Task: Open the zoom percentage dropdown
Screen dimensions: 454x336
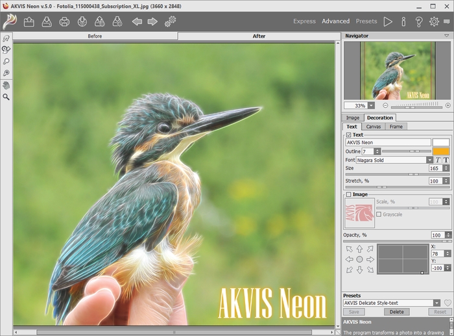Action: click(x=371, y=106)
